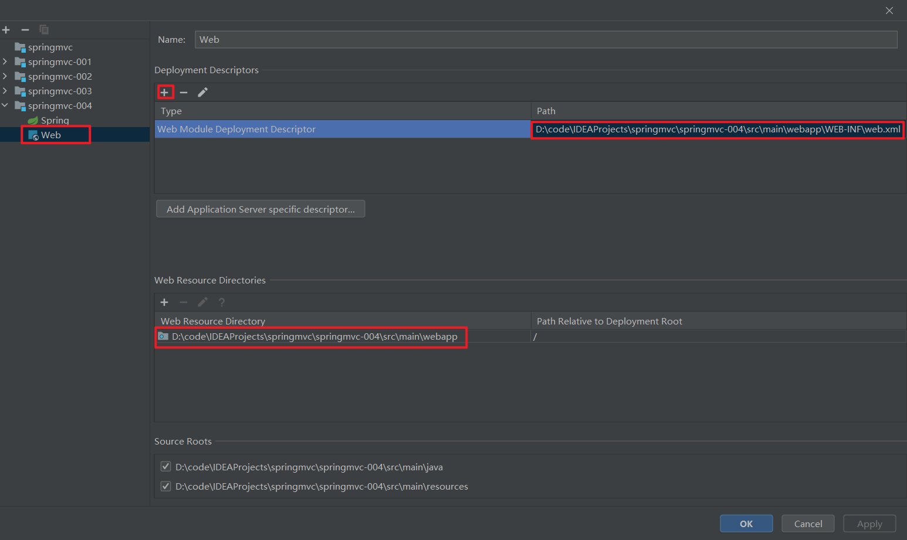Image resolution: width=907 pixels, height=540 pixels.
Task: Remove the selected deployment descriptor
Action: [184, 93]
